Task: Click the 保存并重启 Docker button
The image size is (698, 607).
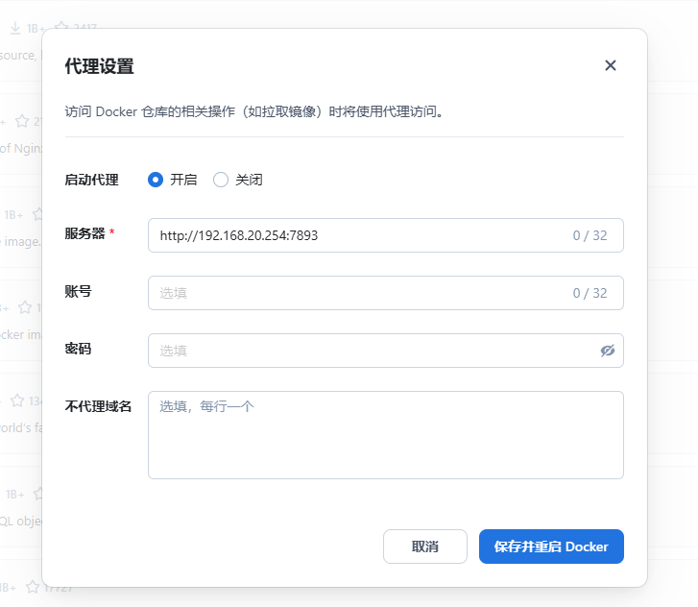Action: 551,546
